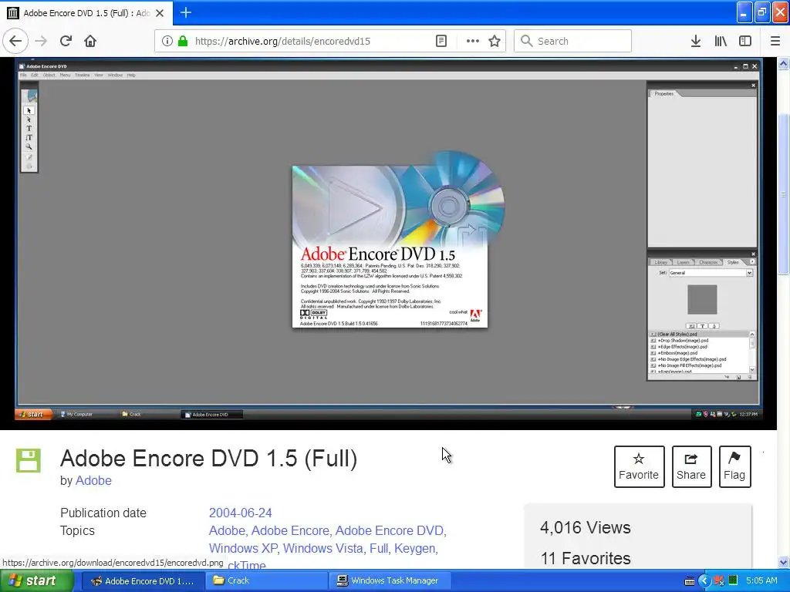Screen dimensions: 790x592
Task: Select the Adobe Encore DVD 1.5 (Full) tab
Action: coord(86,13)
